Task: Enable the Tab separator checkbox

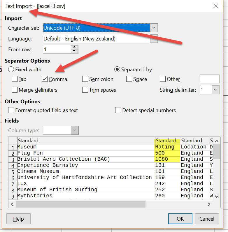Action: [15, 79]
